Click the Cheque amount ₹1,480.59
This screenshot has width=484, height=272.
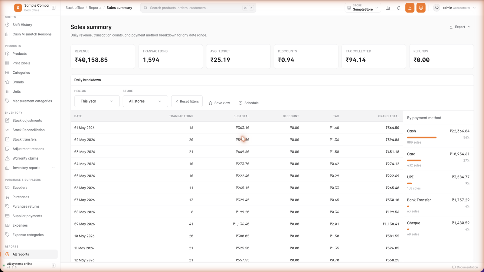click(x=461, y=223)
